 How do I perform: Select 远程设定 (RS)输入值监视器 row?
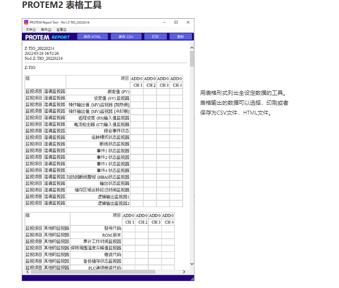pos(104,118)
